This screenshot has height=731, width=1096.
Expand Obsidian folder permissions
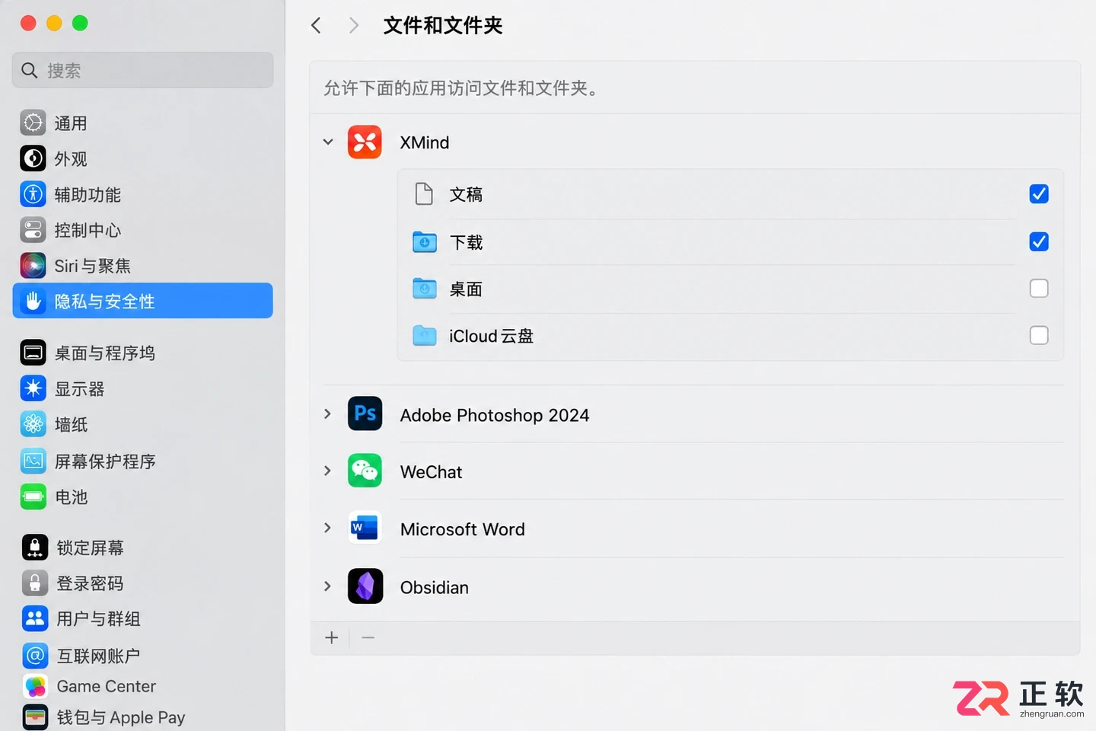(x=328, y=586)
